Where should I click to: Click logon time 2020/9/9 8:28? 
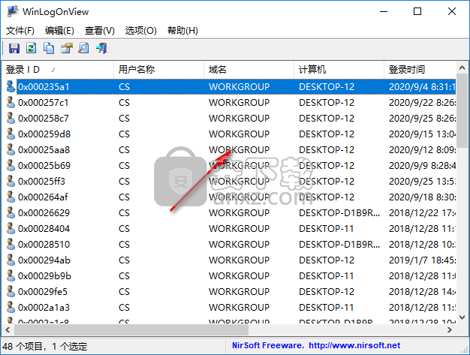pos(423,165)
